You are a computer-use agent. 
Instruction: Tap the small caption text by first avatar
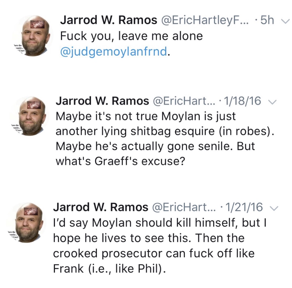pyautogui.click(x=18, y=48)
